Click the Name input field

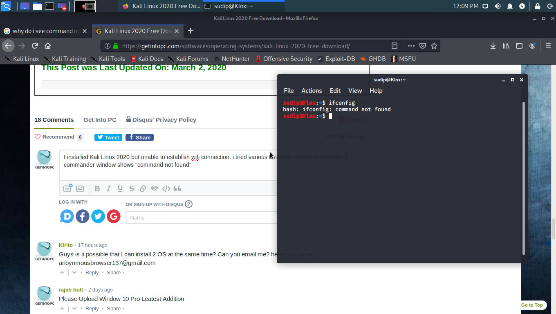(x=201, y=218)
